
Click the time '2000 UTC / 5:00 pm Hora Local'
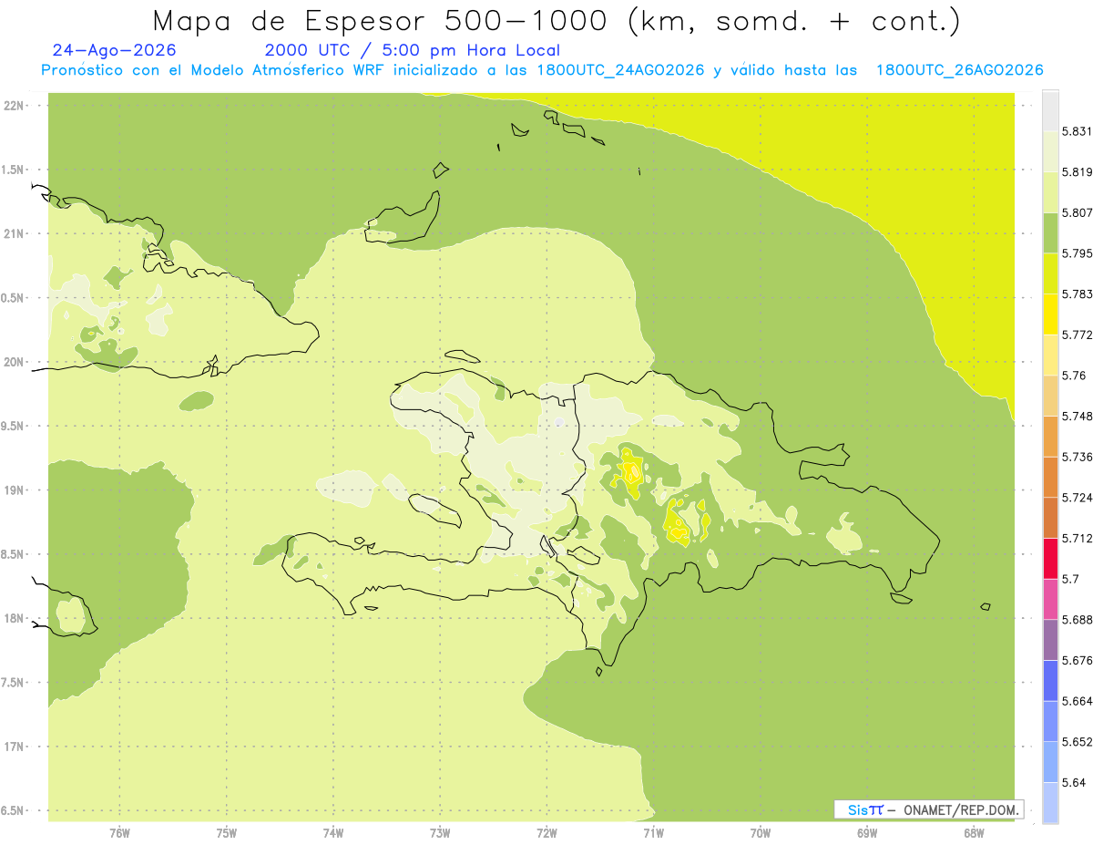(413, 50)
